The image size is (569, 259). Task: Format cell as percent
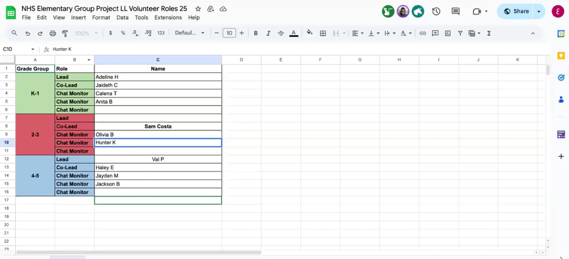click(x=123, y=33)
